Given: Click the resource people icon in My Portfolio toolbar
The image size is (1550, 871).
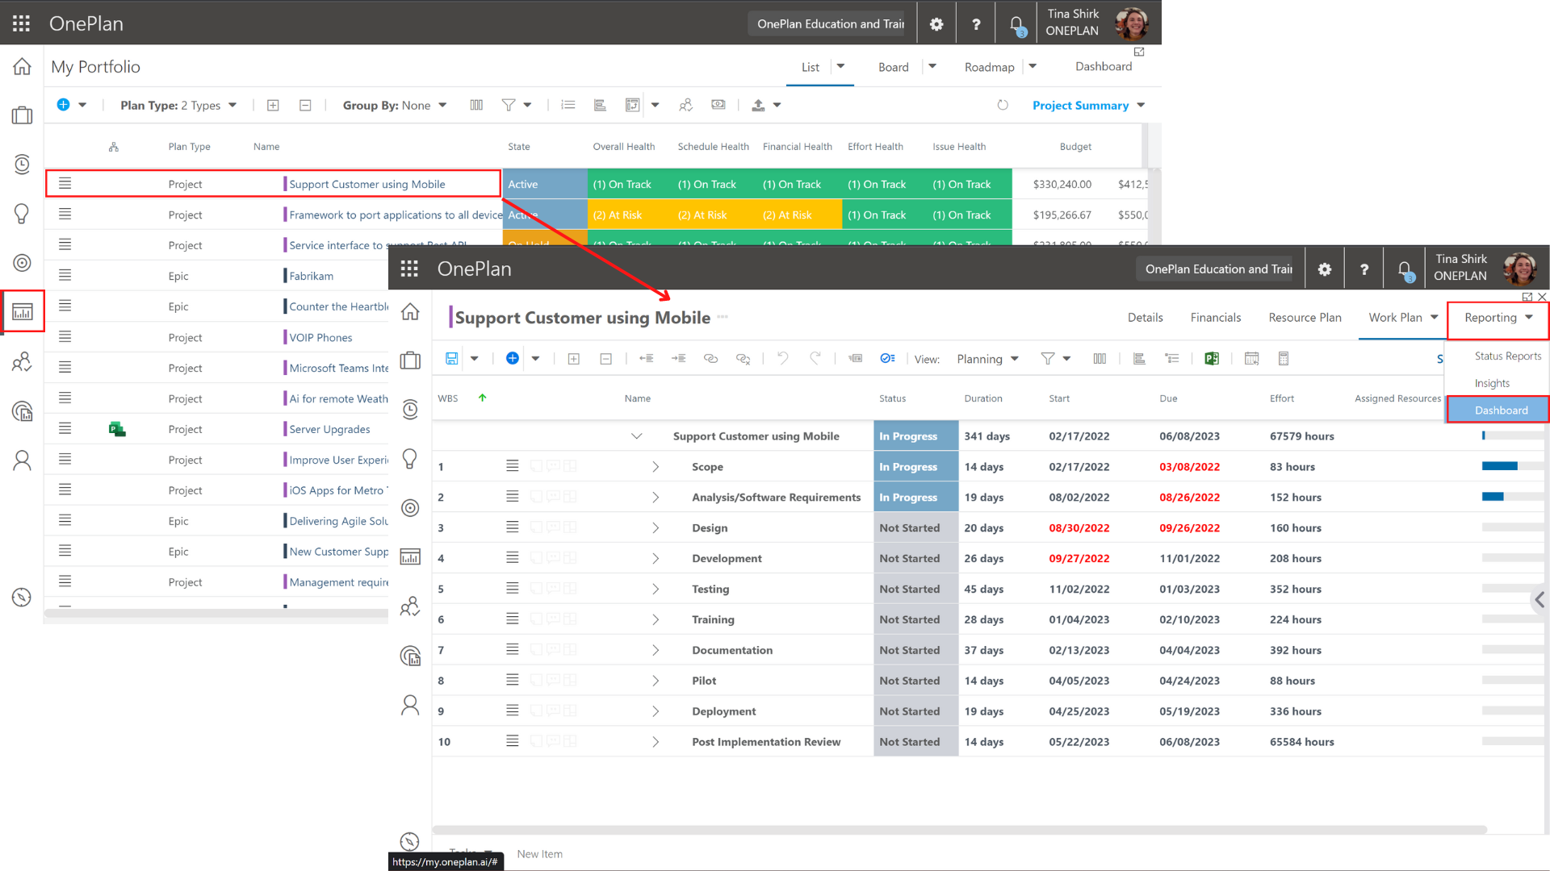Looking at the screenshot, I should point(685,105).
